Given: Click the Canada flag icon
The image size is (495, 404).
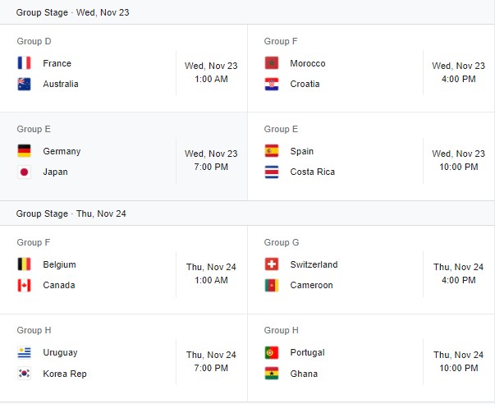Looking at the screenshot, I should [x=24, y=285].
